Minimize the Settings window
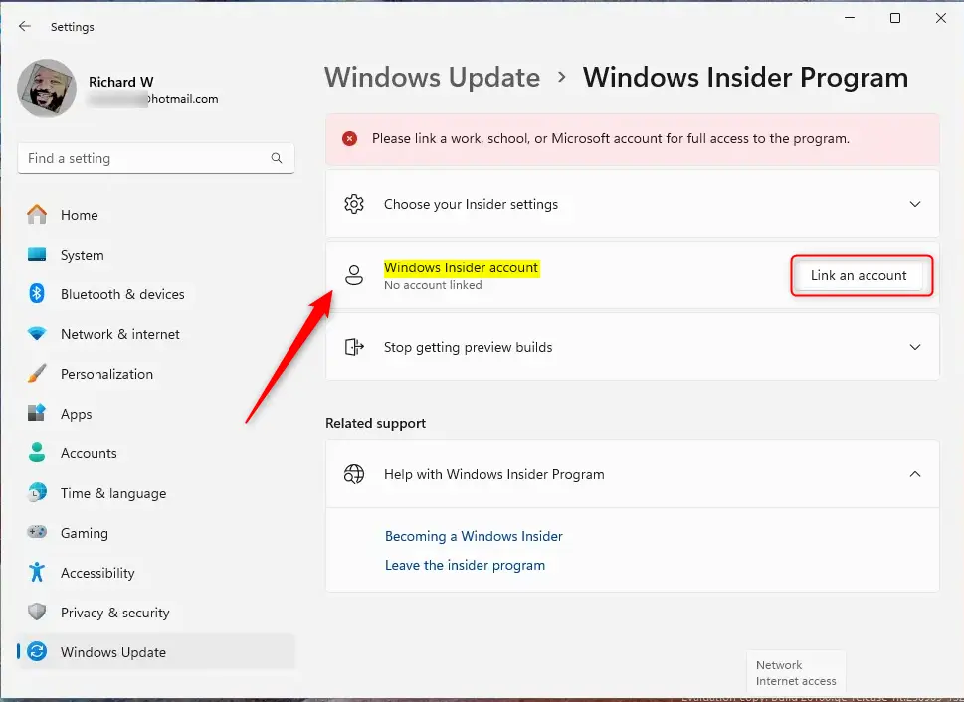 850,18
